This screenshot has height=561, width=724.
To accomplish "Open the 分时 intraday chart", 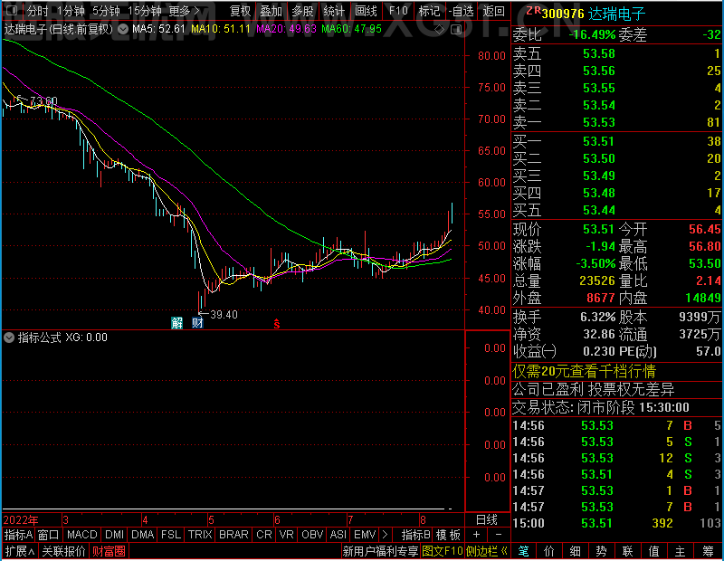I will click(37, 11).
